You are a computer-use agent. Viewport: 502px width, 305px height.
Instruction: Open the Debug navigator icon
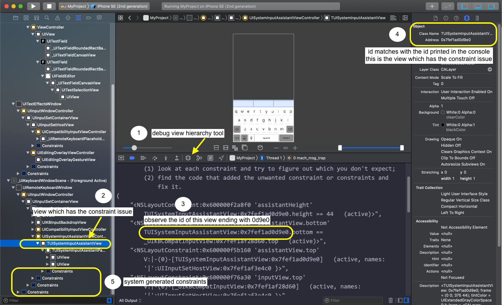pos(78,18)
